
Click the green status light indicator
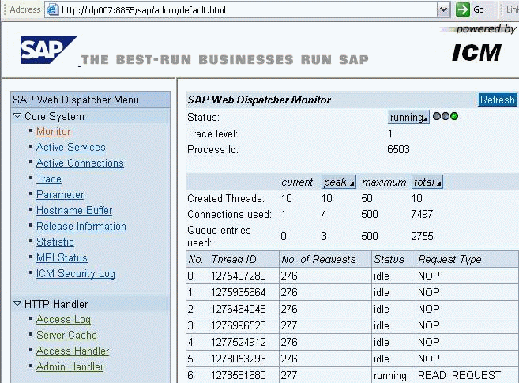pos(454,117)
